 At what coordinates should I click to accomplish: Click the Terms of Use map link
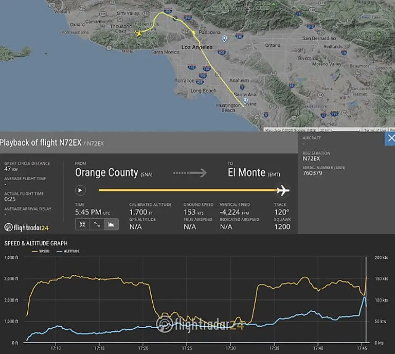click(x=374, y=130)
